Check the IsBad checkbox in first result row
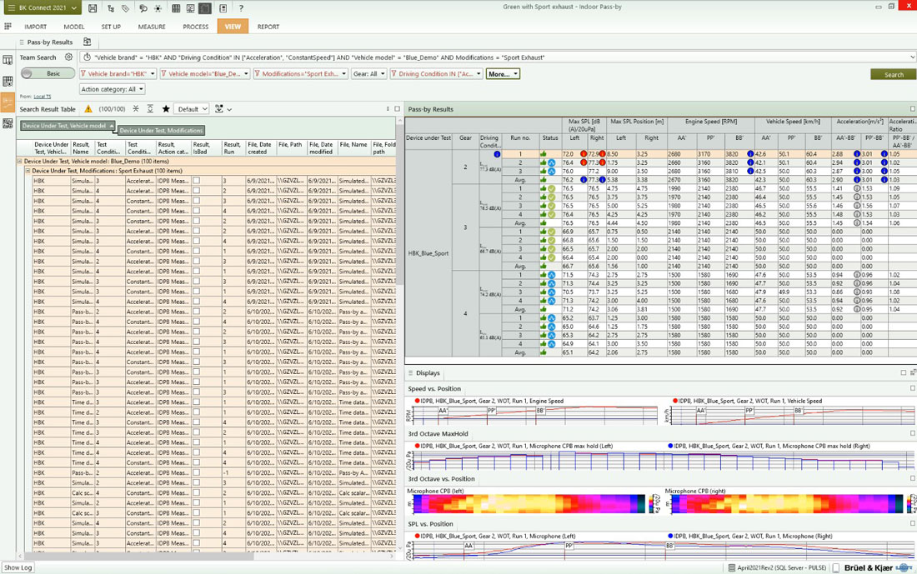The height and width of the screenshot is (574, 917). 196,181
